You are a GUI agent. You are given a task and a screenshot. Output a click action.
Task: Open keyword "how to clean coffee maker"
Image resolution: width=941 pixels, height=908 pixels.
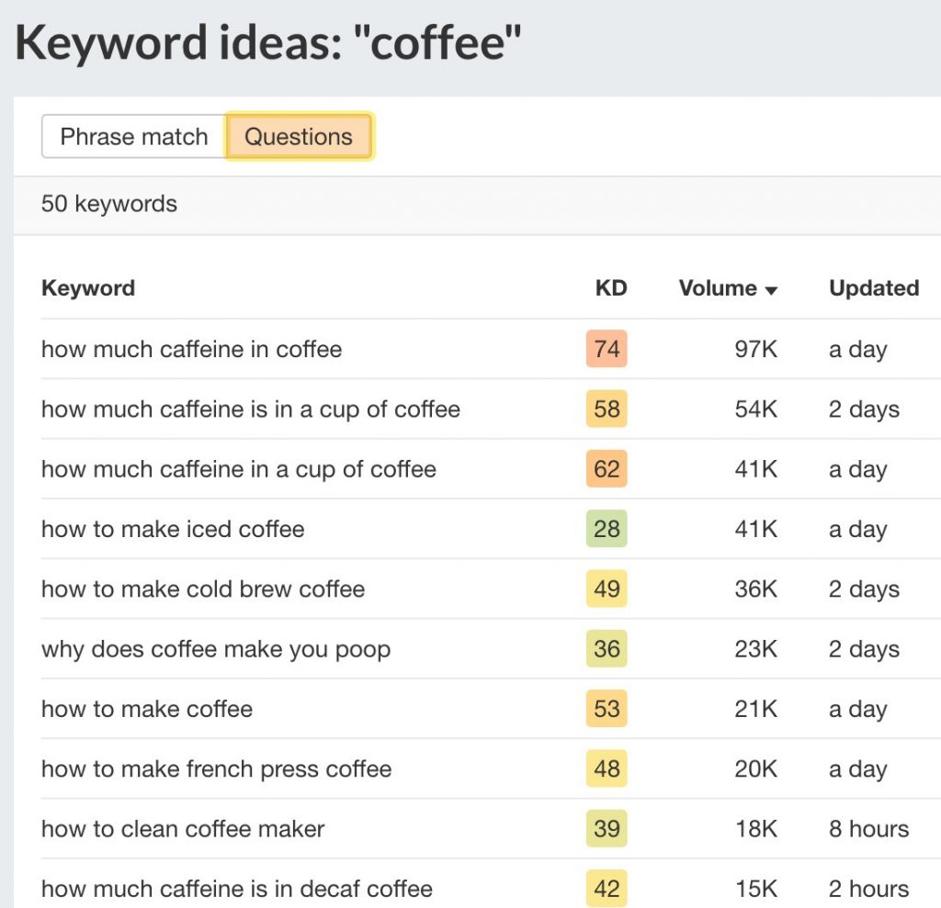pos(181,829)
